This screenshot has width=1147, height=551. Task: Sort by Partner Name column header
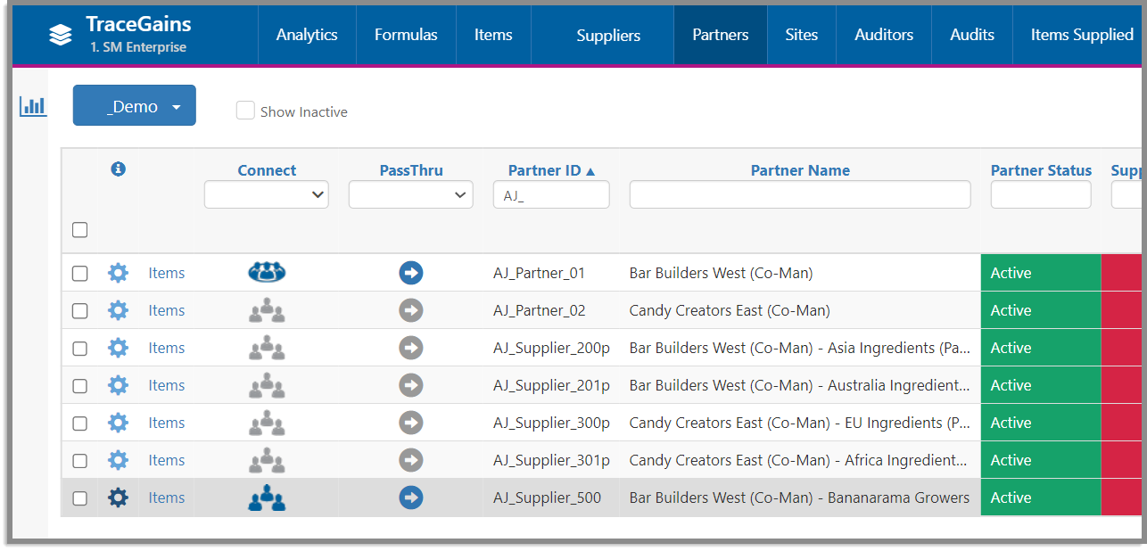pyautogui.click(x=800, y=170)
